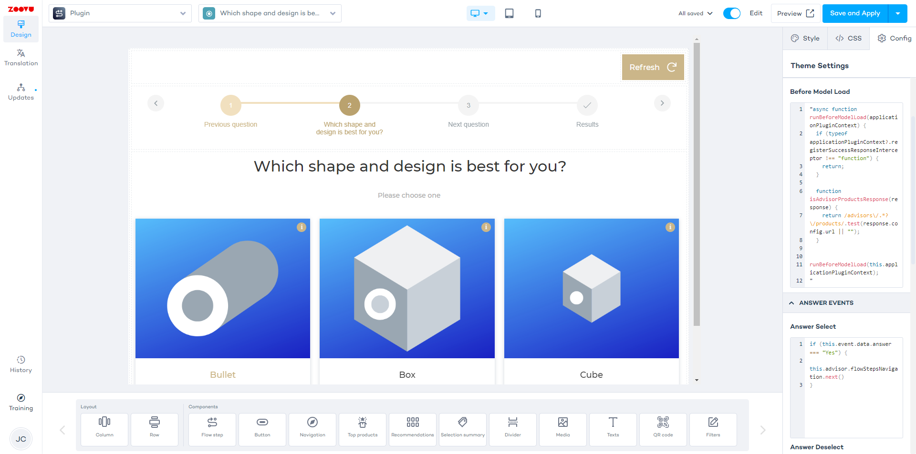Switch to the CSS tab
The height and width of the screenshot is (454, 916).
tap(848, 38)
